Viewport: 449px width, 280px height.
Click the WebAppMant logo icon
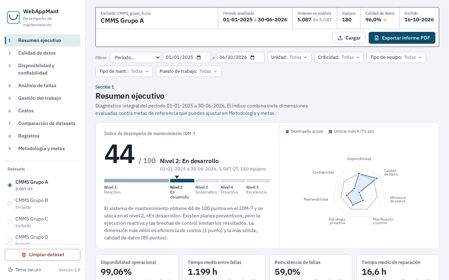click(x=13, y=17)
